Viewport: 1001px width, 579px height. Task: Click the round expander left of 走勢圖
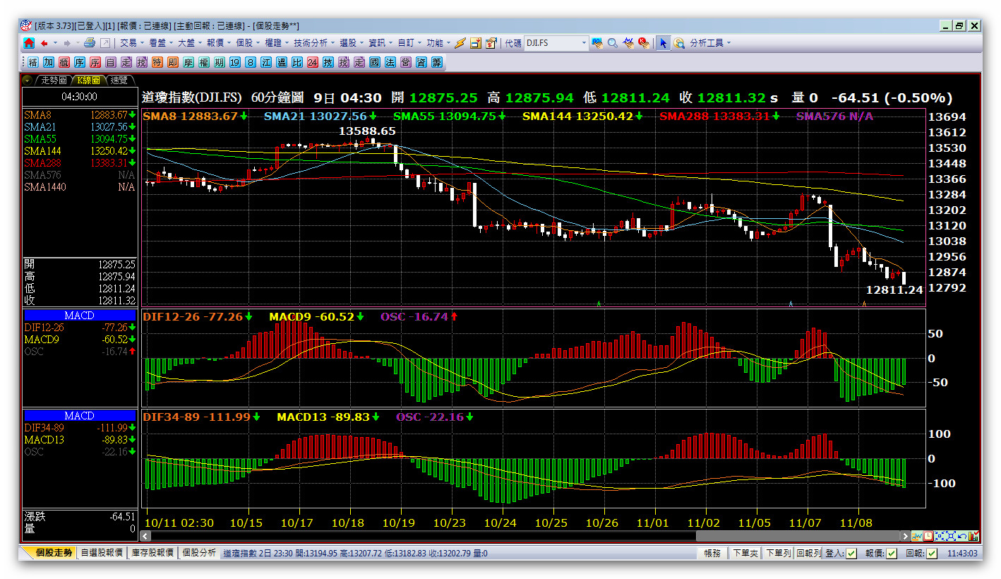click(x=28, y=80)
